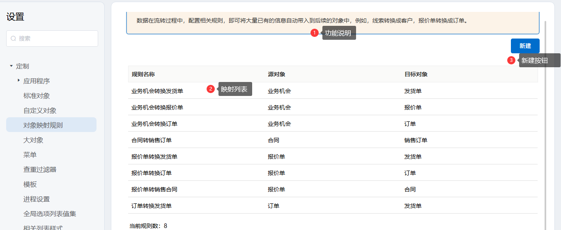This screenshot has width=561, height=230.
Task: Select the 报价单转销售合同 rule row
Action: [154, 189]
